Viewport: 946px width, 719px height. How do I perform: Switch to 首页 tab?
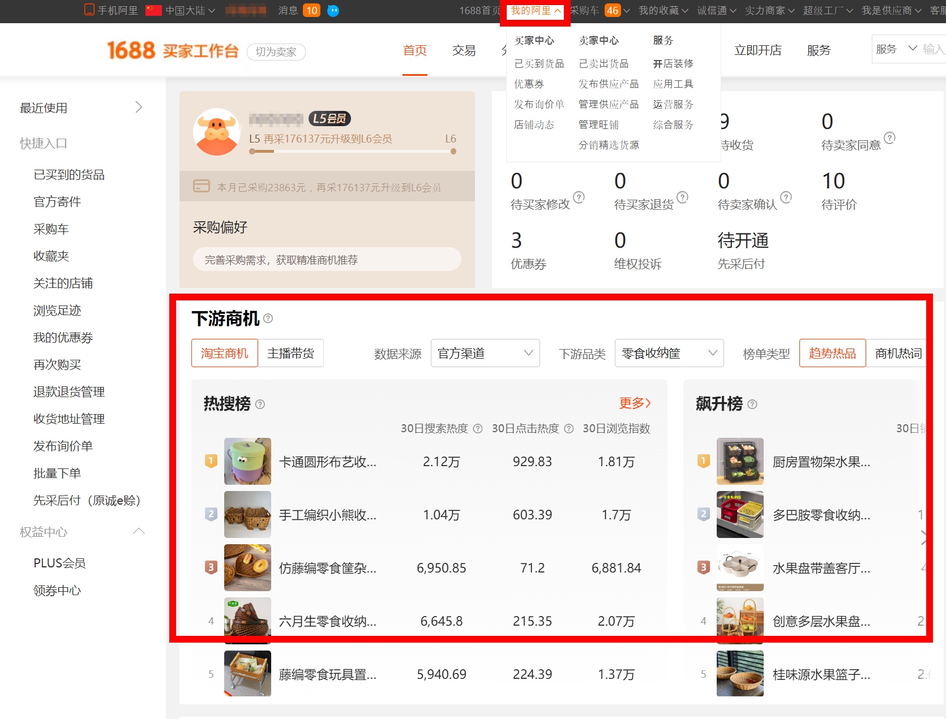pos(415,50)
